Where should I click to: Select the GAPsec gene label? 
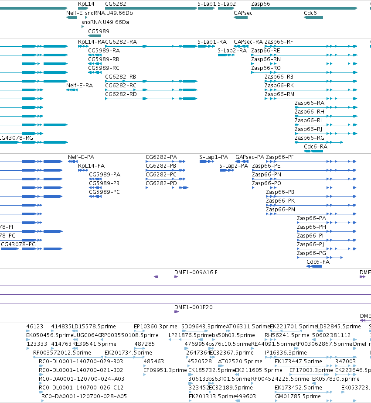243,13
